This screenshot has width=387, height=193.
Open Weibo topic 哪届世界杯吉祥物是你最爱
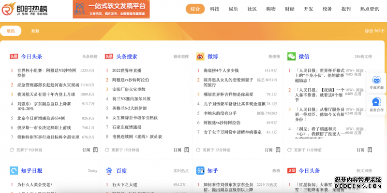[x=228, y=94]
